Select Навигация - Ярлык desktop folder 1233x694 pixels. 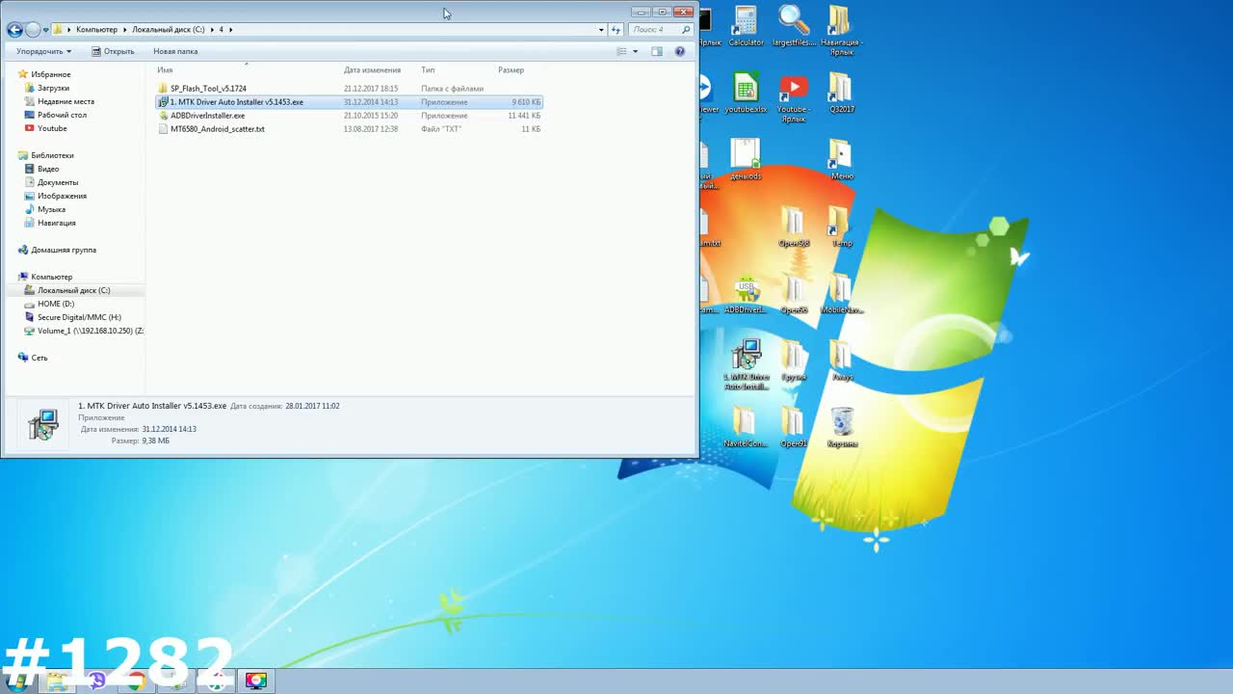pyautogui.click(x=841, y=31)
